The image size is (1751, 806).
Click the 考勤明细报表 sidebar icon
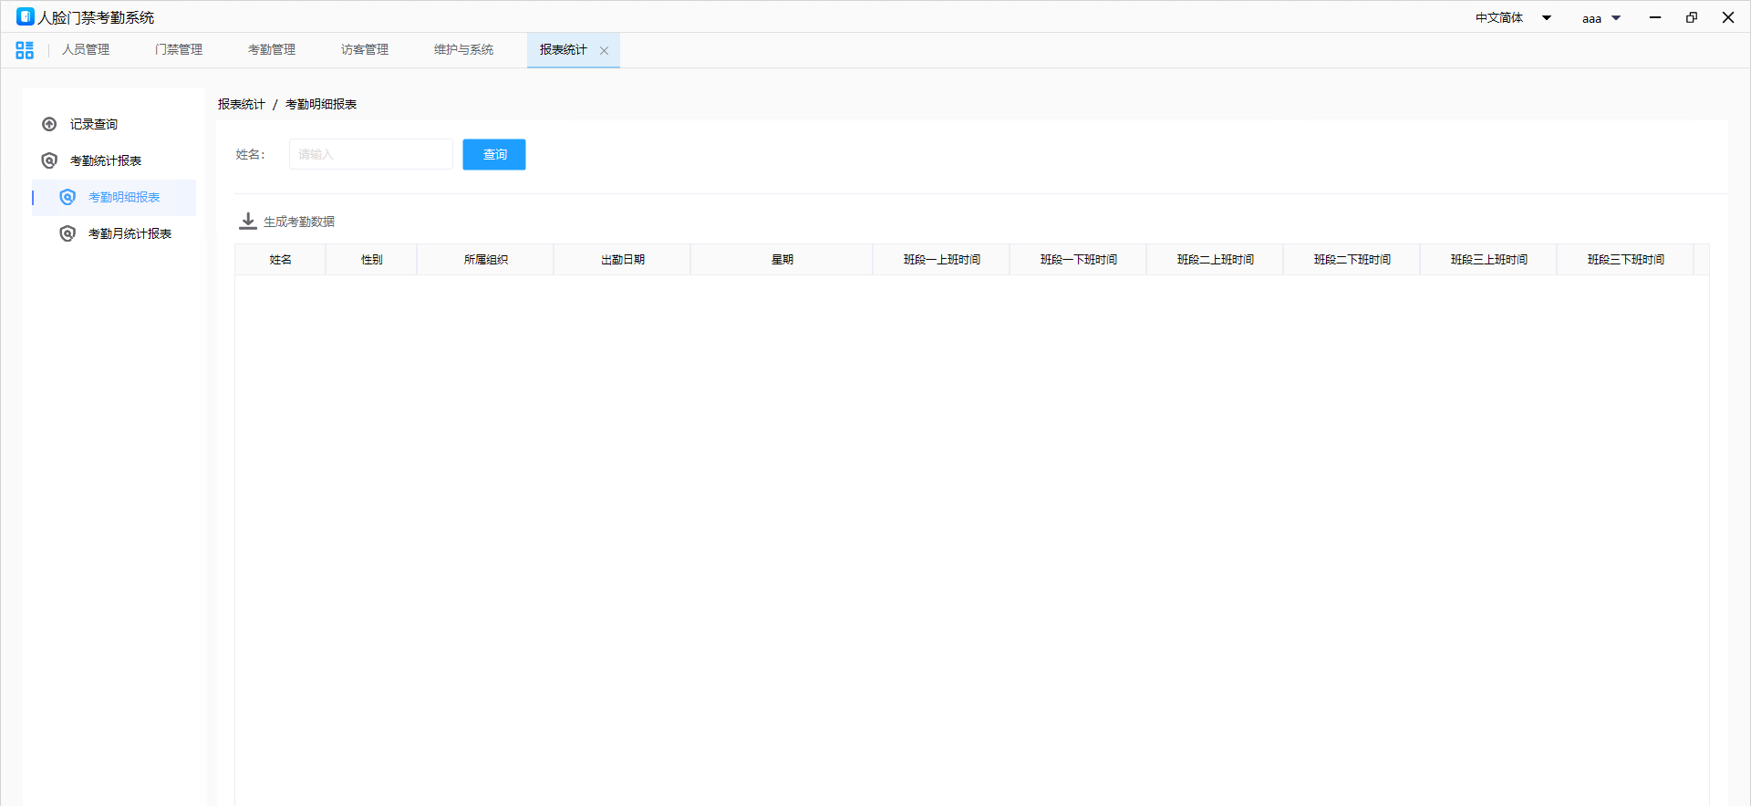click(x=67, y=197)
